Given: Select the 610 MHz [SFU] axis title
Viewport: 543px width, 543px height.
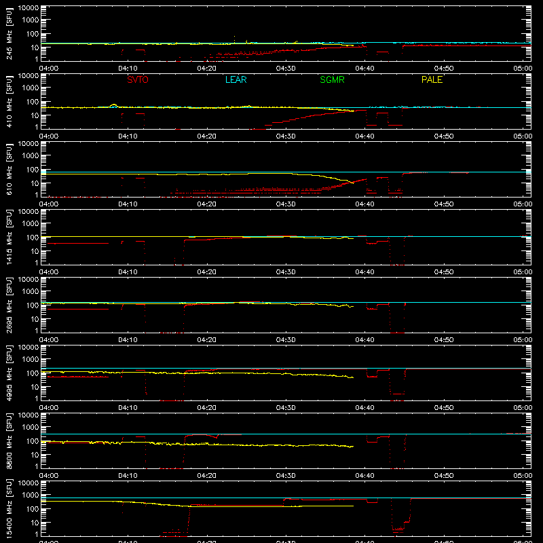Looking at the screenshot, I should (9, 169).
